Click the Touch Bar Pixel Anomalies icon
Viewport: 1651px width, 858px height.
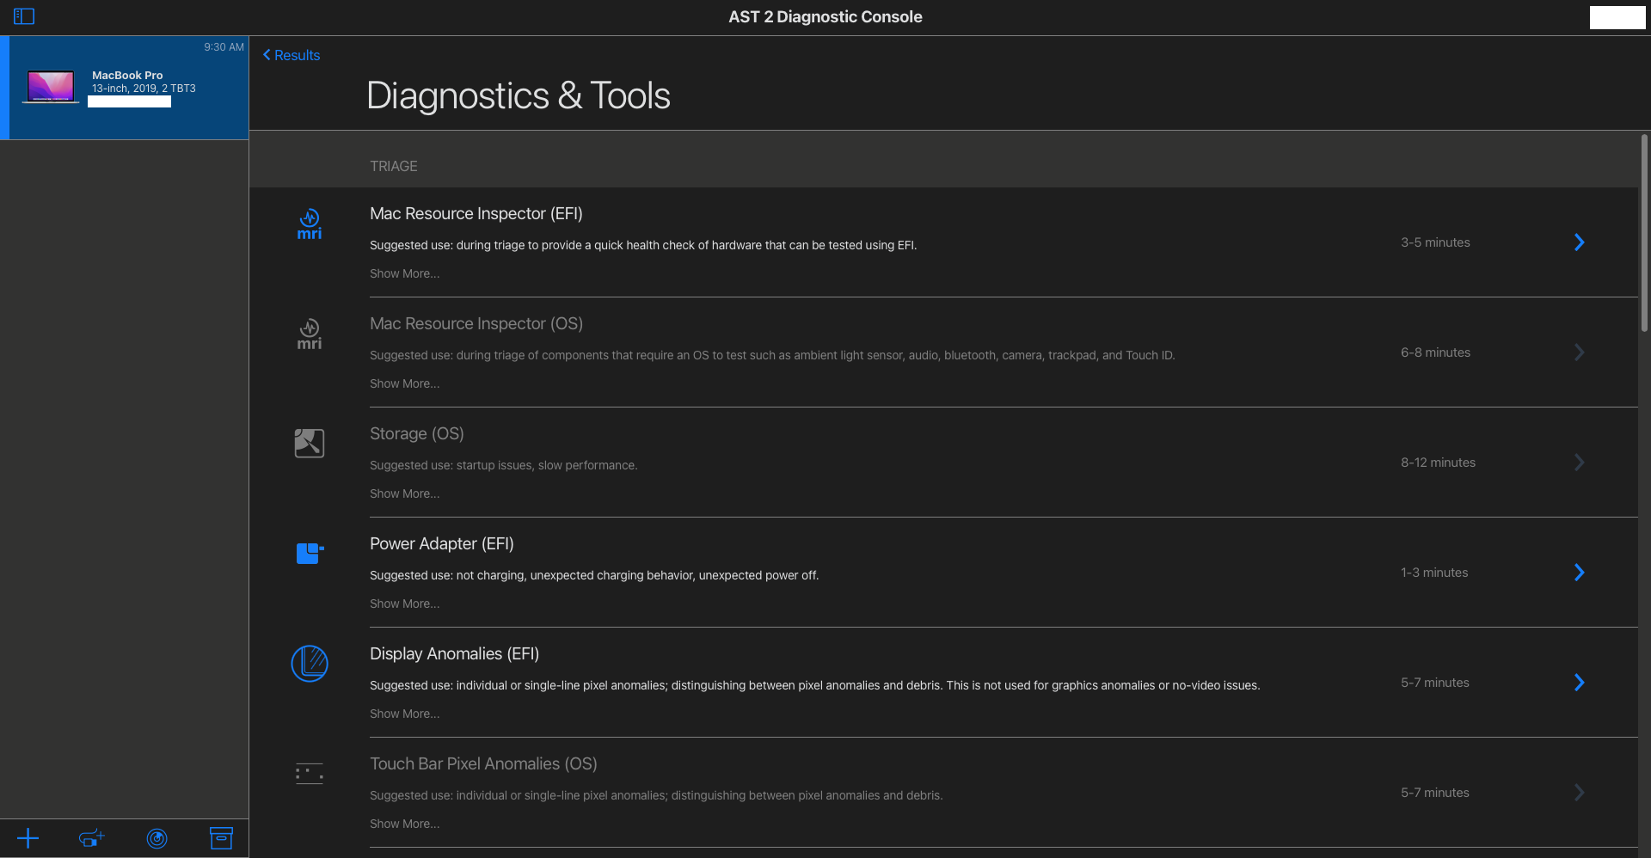pos(309,773)
